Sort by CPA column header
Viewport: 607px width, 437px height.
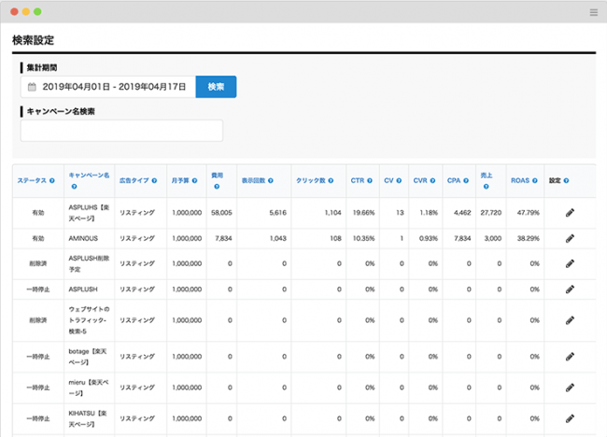(456, 180)
